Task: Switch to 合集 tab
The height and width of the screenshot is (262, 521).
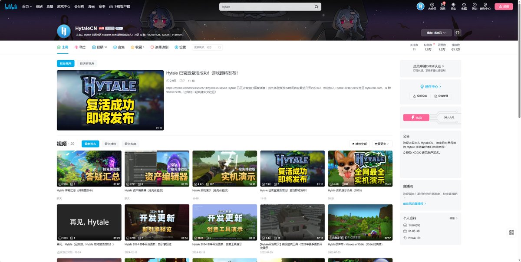Action: (119, 47)
